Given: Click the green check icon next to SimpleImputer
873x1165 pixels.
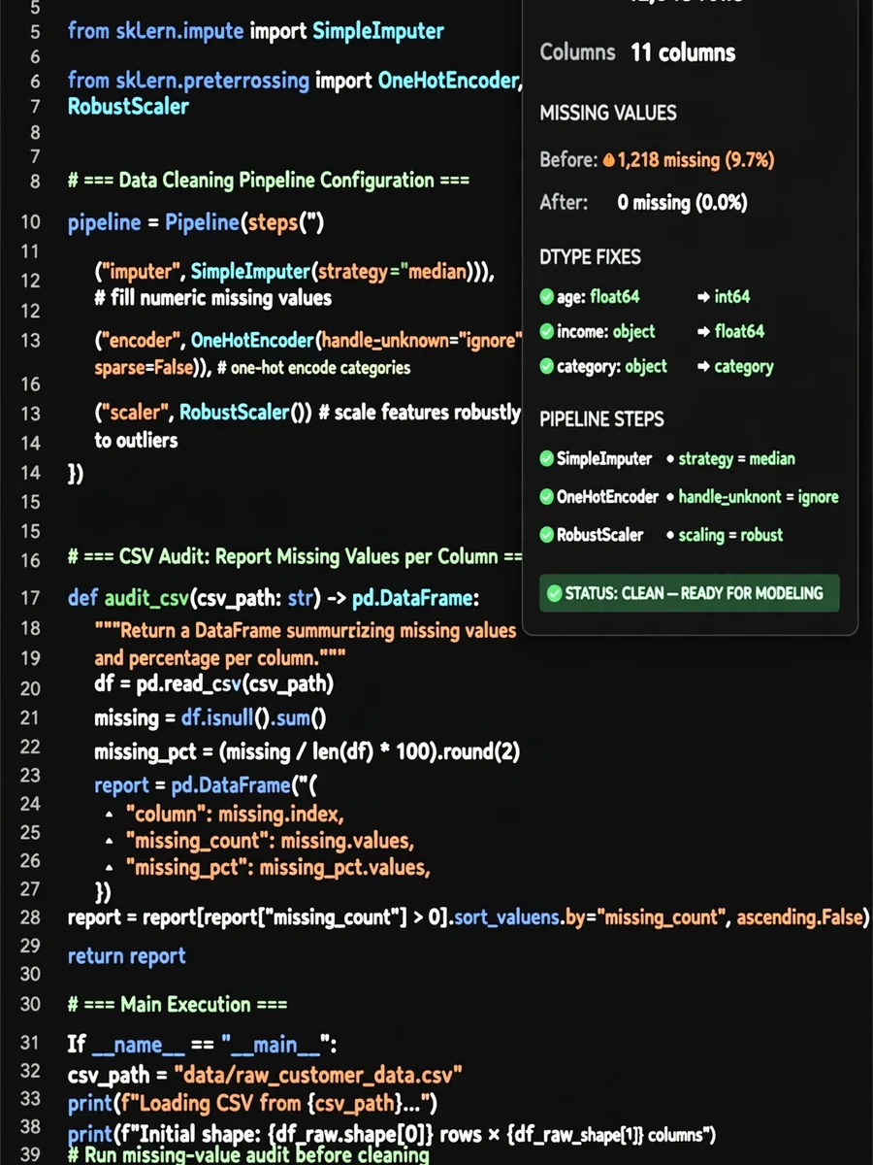Looking at the screenshot, I should pyautogui.click(x=547, y=458).
